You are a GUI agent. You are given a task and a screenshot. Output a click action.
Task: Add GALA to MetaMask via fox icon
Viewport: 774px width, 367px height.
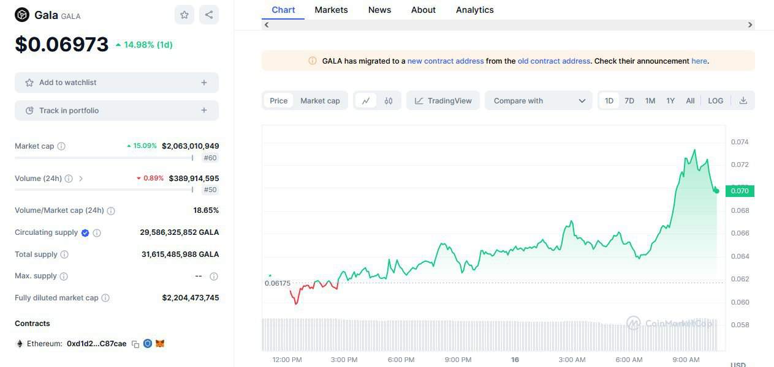point(160,344)
